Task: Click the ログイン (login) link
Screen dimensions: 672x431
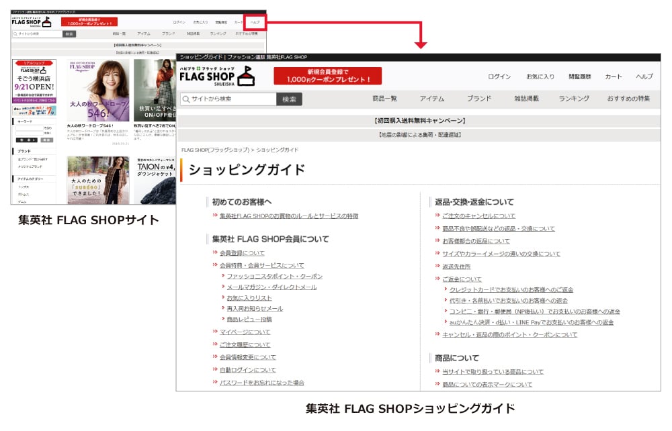Action: [x=499, y=77]
